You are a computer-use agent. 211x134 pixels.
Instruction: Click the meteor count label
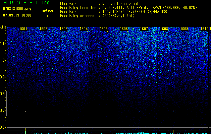(48, 10)
